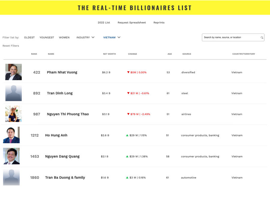Viewport: 270px width, 204px height.
Task: Filter list by Oldest
Action: (29, 37)
